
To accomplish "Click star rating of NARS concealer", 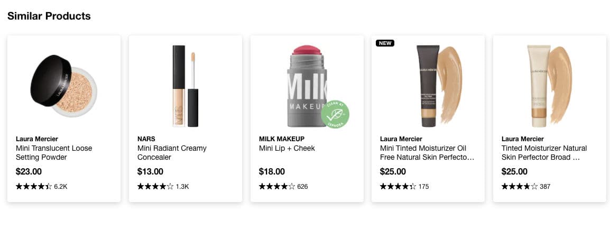I will (155, 187).
